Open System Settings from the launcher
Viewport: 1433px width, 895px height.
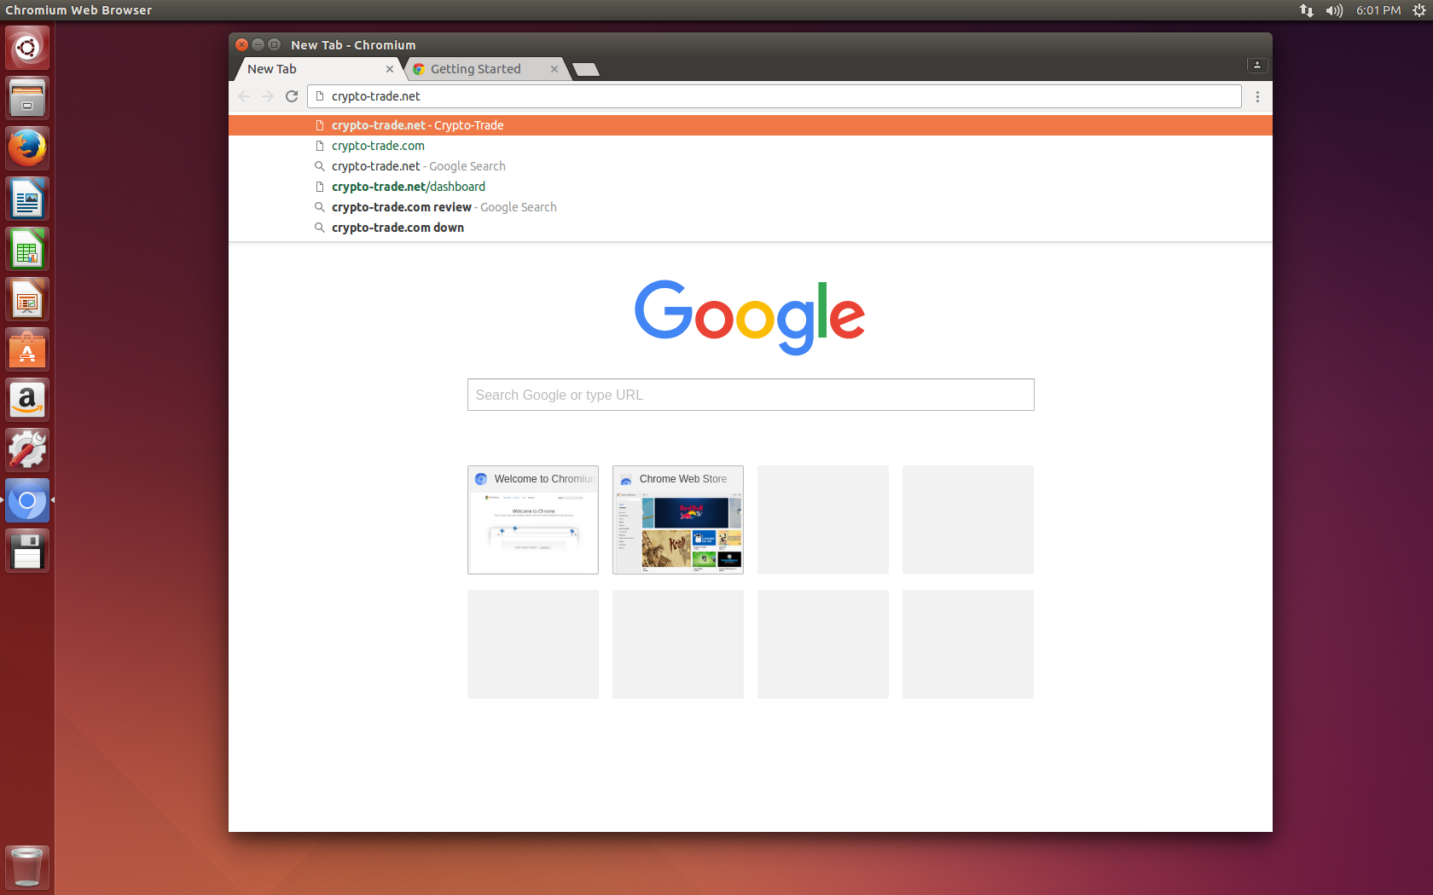[x=27, y=450]
